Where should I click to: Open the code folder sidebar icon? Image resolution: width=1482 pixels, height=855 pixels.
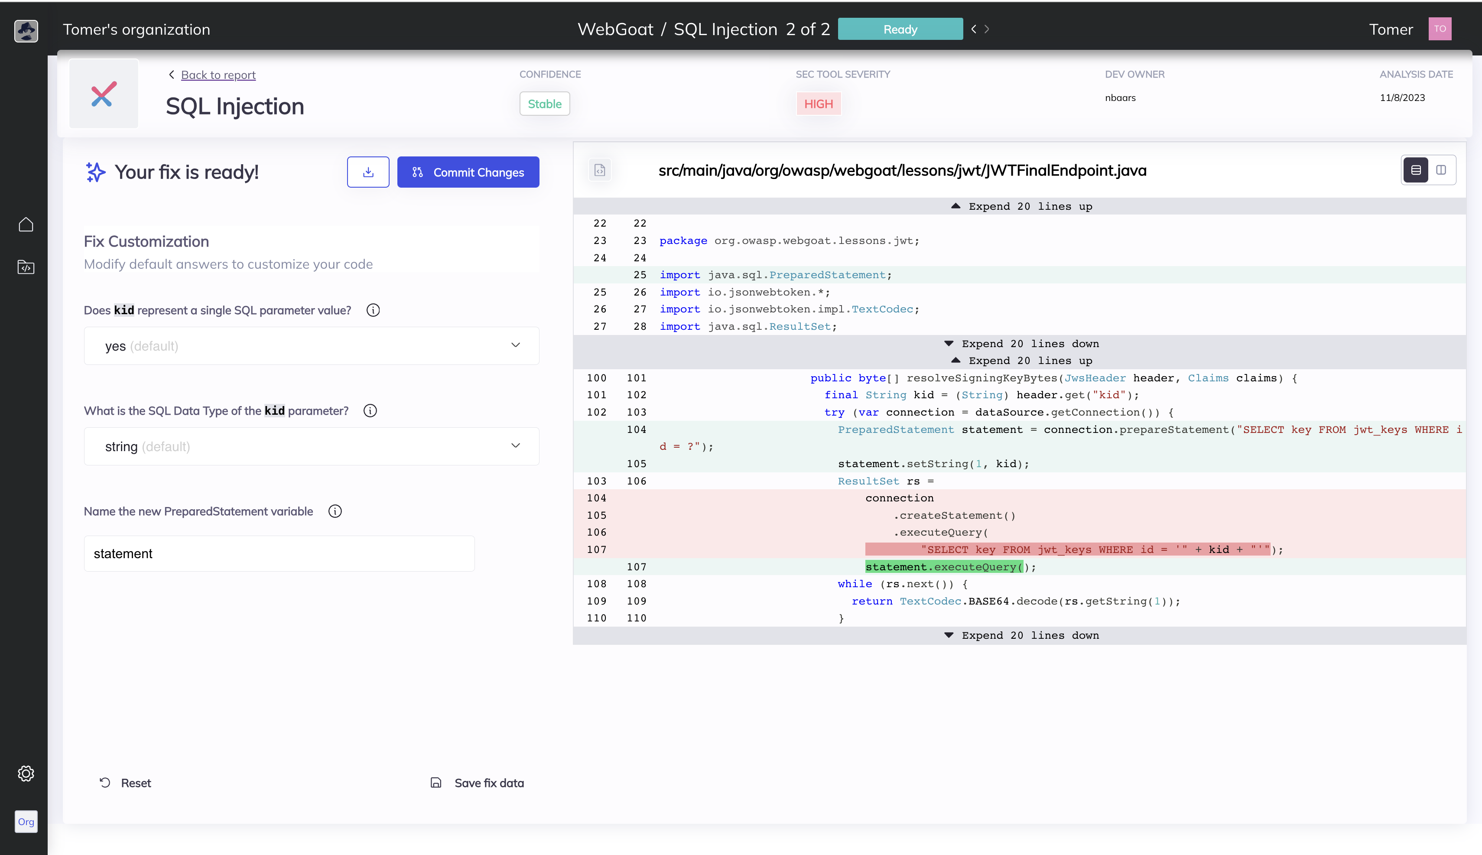coord(26,268)
